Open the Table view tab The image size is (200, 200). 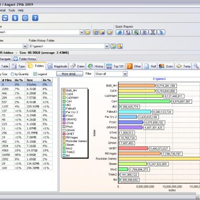click(x=5, y=66)
